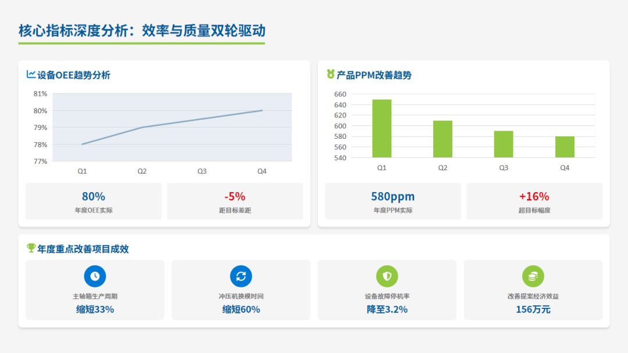Select the 80% 年度OEE实际 stat card

pyautogui.click(x=94, y=201)
